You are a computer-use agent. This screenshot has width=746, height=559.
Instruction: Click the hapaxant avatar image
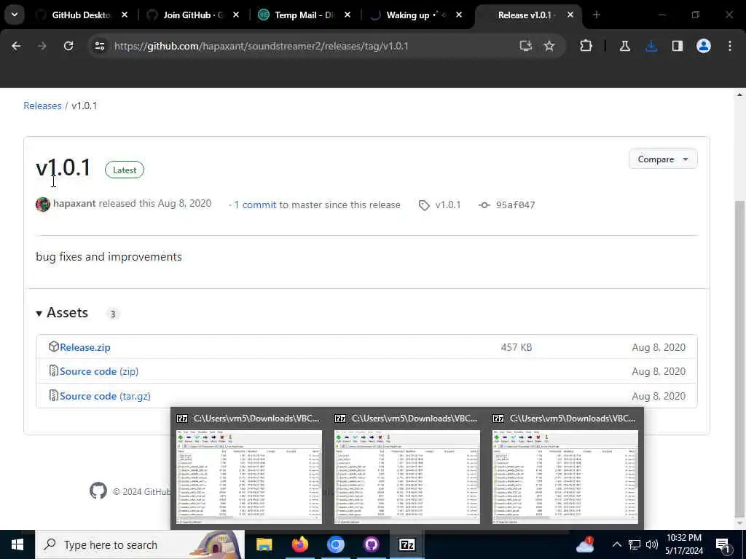coord(43,205)
